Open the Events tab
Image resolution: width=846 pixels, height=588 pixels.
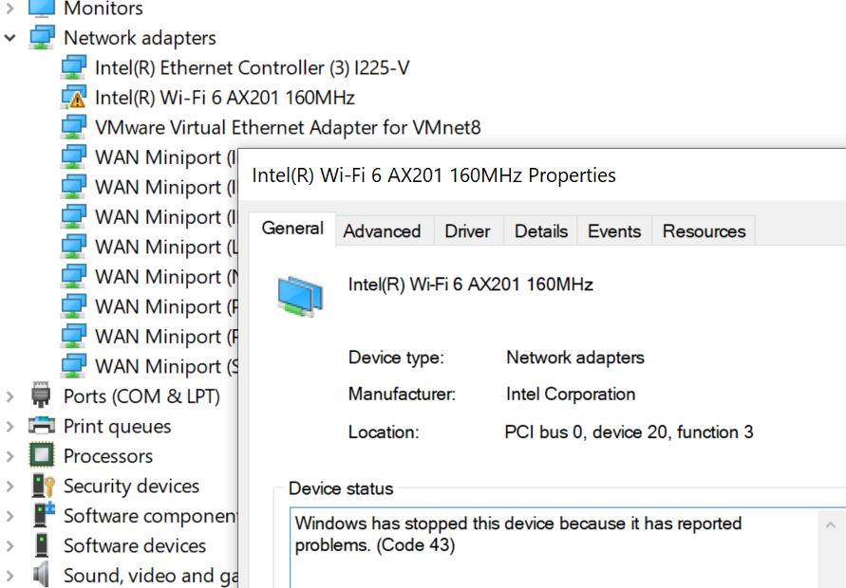[613, 230]
